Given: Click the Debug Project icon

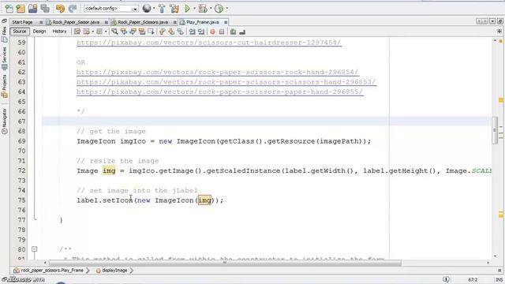Looking at the screenshot, I should pyautogui.click(x=203, y=9).
